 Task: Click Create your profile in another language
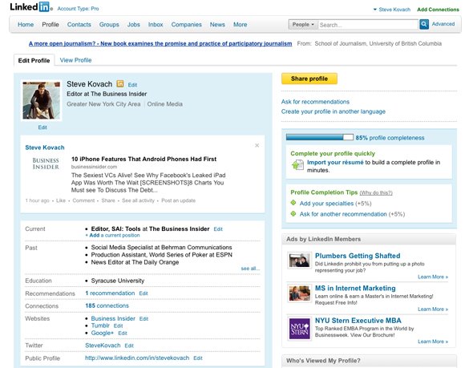pyautogui.click(x=334, y=111)
